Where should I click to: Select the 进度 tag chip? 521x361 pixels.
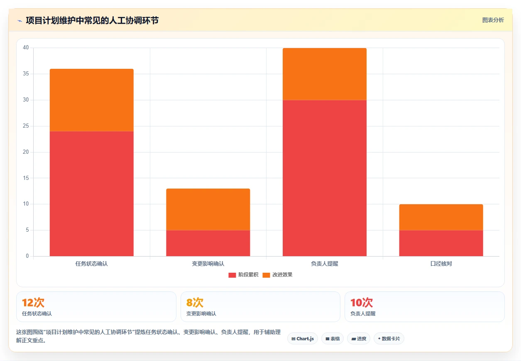(359, 339)
